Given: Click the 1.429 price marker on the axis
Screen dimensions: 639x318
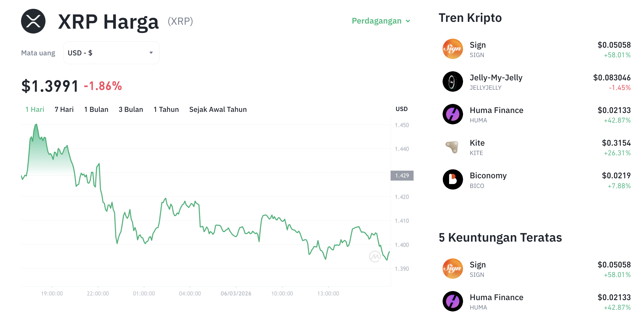Looking at the screenshot, I should pyautogui.click(x=402, y=175).
